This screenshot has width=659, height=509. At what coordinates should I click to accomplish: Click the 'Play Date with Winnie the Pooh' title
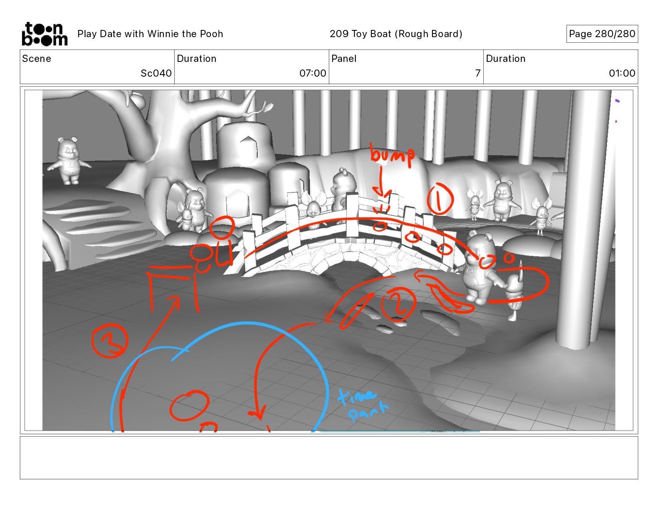pos(150,34)
